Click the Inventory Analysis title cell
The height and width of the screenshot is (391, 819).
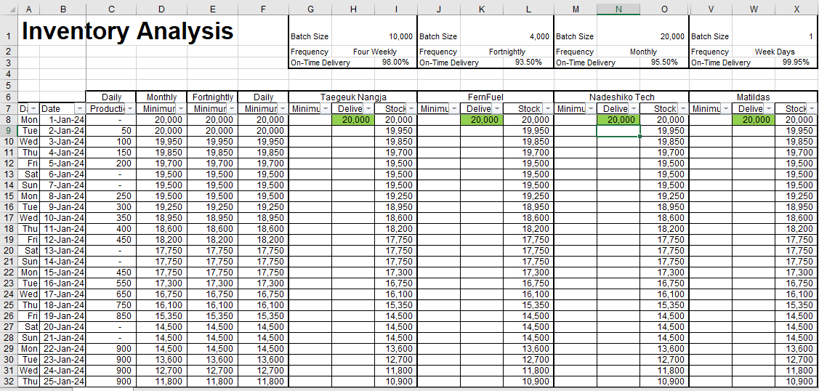[127, 31]
